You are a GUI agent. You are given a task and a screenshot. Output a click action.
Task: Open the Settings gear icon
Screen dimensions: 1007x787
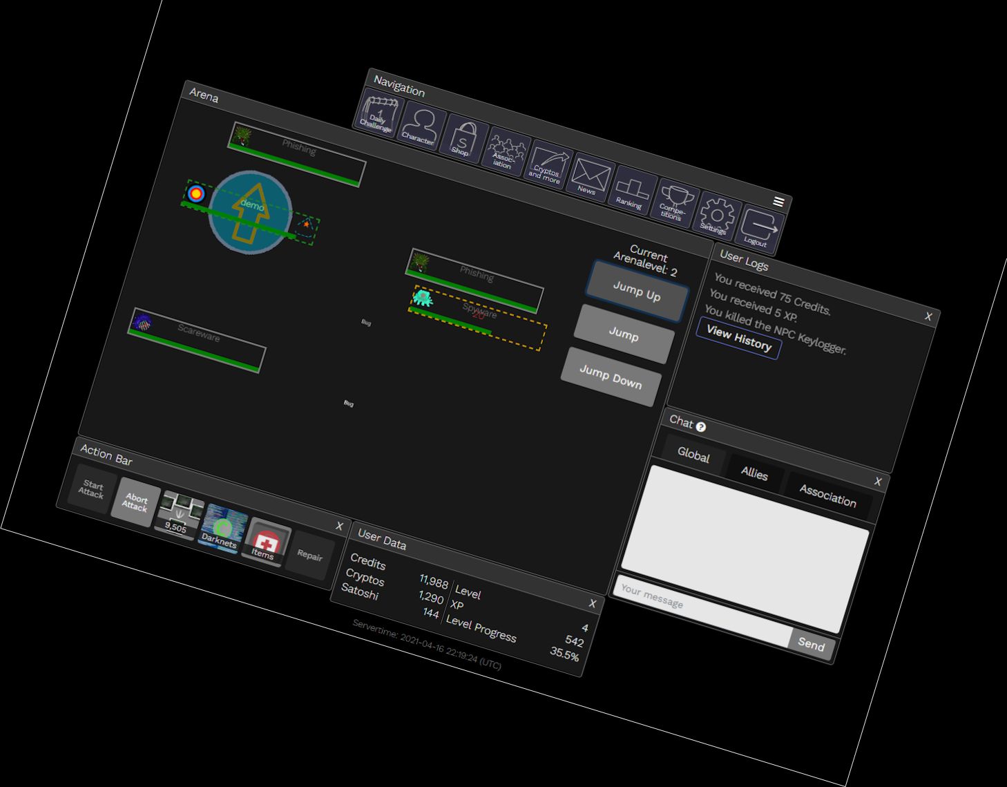coord(716,216)
